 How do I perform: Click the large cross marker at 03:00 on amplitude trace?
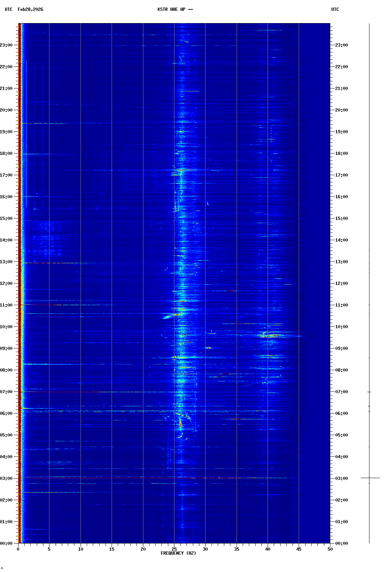[x=369, y=478]
